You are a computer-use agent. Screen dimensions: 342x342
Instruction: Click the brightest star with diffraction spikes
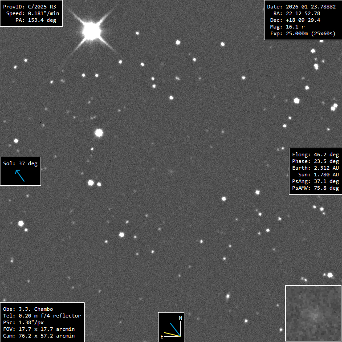pos(92,31)
